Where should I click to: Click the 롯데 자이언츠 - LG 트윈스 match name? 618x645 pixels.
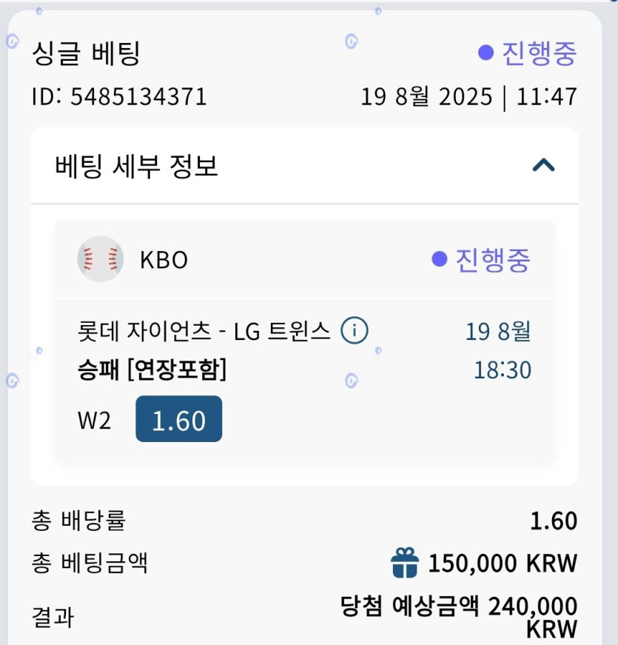point(204,331)
